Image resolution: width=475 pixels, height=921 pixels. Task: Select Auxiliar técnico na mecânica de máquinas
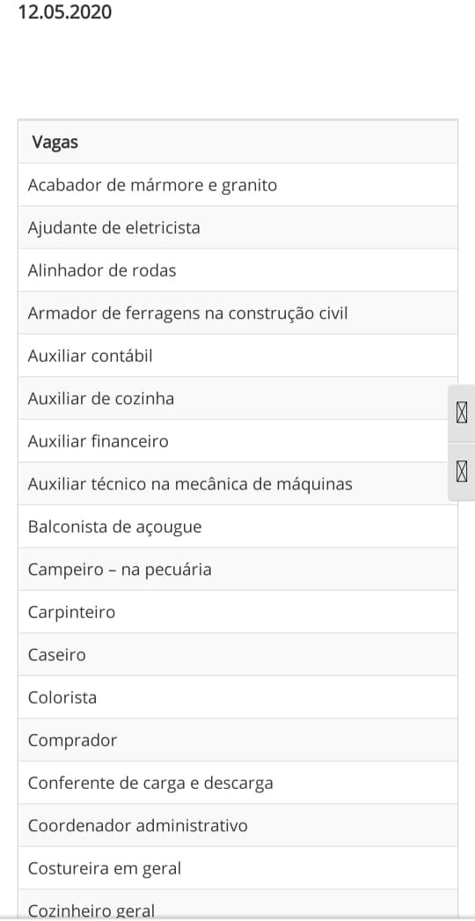point(237,484)
